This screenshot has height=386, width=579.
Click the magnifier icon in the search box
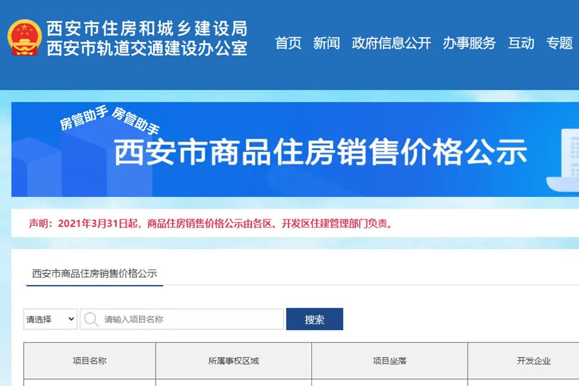pos(90,319)
